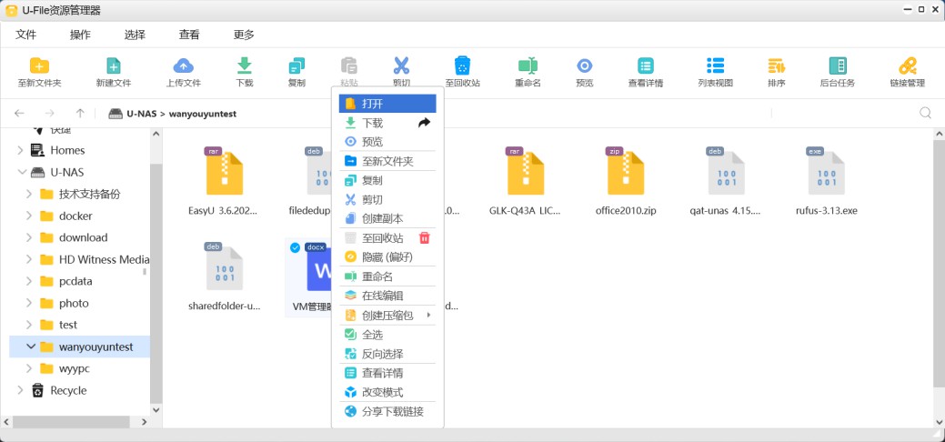
Task: Click the search magnifier icon
Action: tap(925, 113)
